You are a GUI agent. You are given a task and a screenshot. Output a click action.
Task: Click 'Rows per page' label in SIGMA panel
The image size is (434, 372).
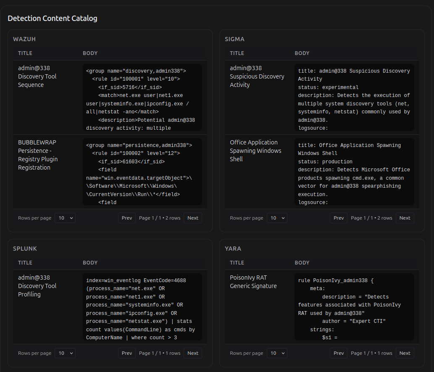[x=246, y=218]
